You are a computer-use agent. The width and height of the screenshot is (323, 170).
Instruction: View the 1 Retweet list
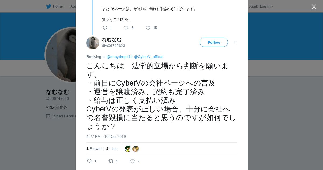(x=95, y=149)
